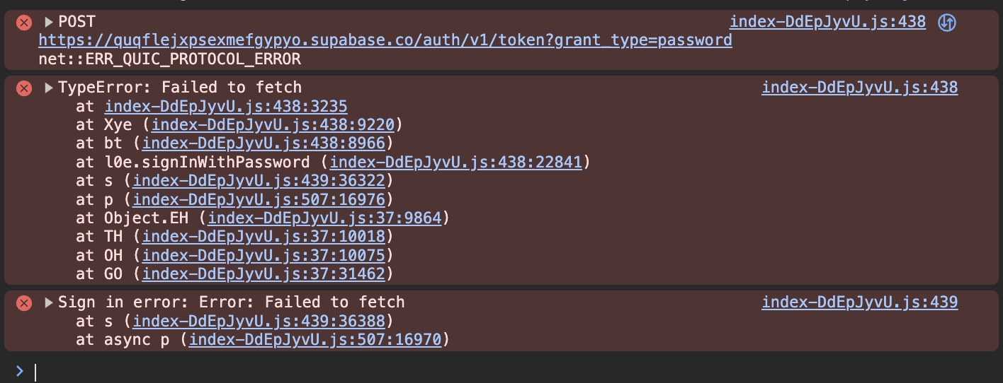The image size is (1003, 383).
Task: Open the signInWithPassword stack frame link
Action: click(455, 163)
